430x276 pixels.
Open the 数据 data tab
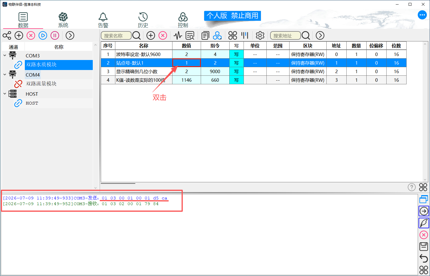pyautogui.click(x=23, y=20)
